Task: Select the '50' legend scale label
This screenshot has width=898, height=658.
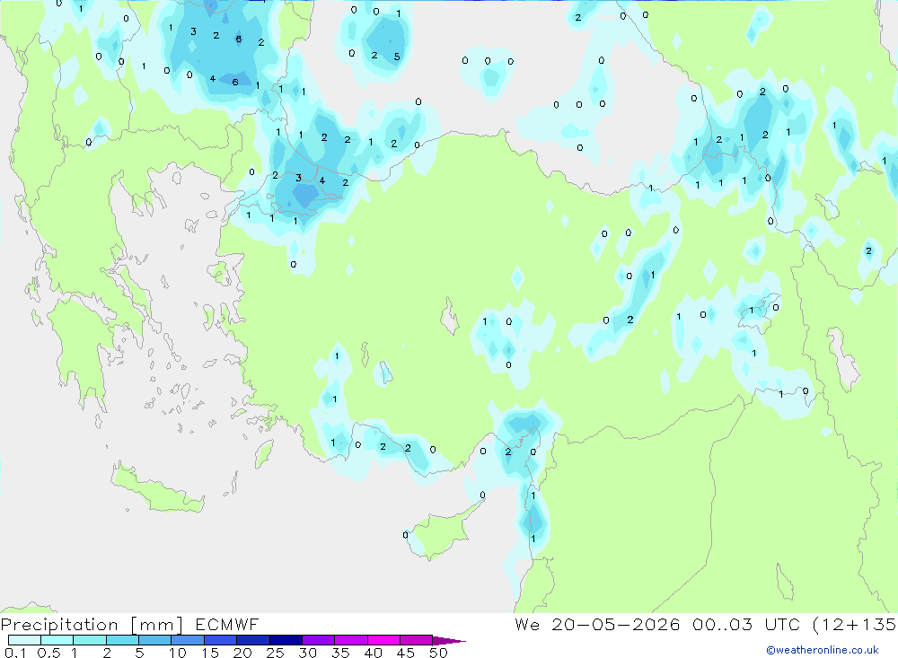Action: click(439, 653)
